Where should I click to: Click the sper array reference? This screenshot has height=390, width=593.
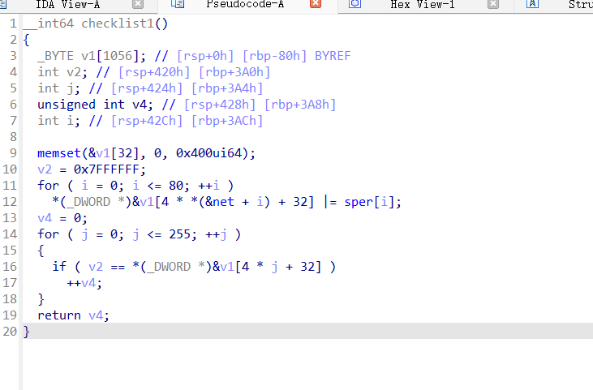359,202
